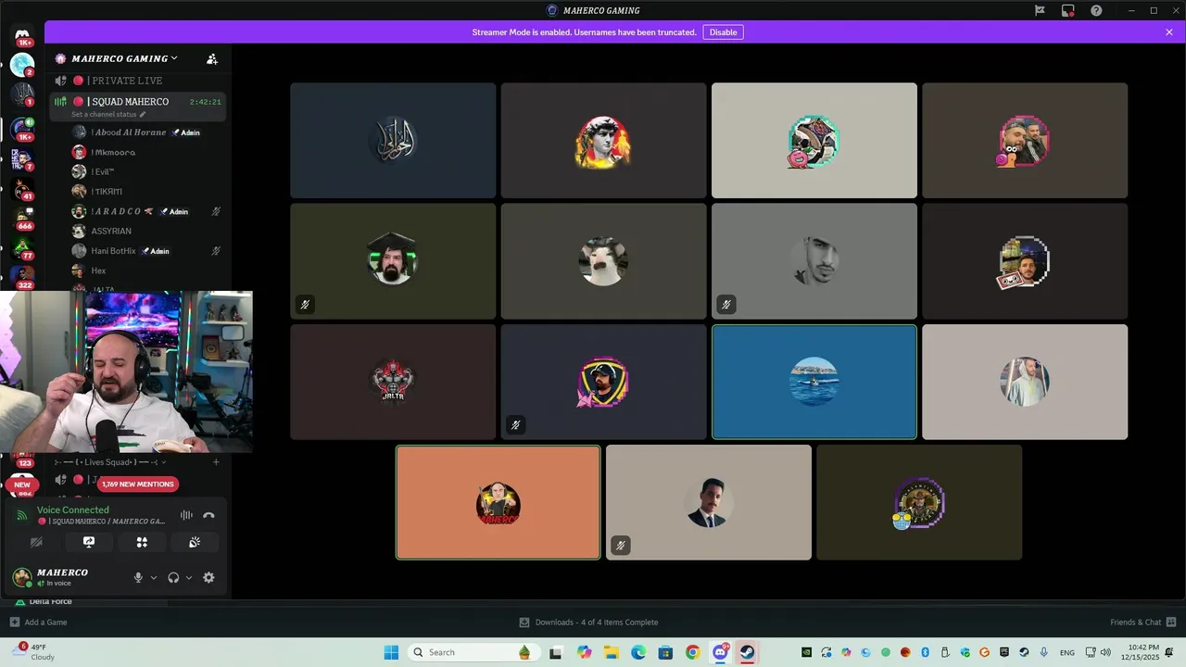Open Microsoft Edge from taskbar
Viewport: 1186px width, 667px height.
pyautogui.click(x=638, y=652)
